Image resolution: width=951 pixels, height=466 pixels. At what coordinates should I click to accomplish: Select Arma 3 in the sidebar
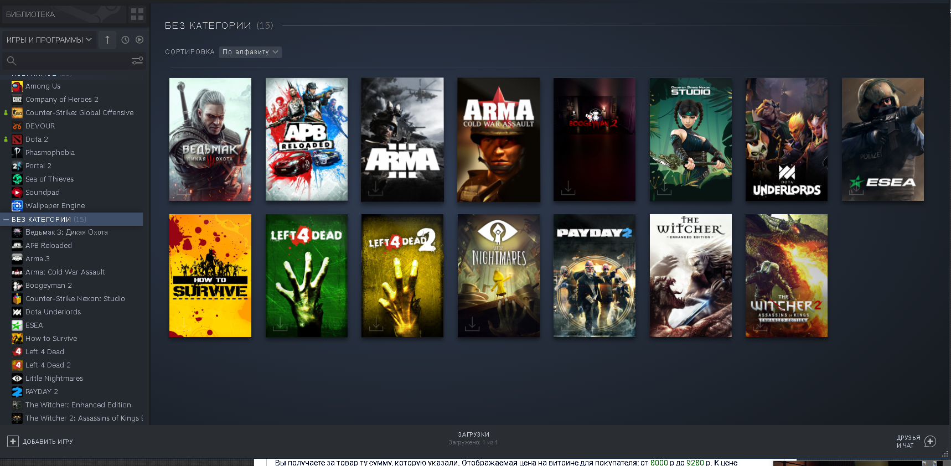(37, 259)
